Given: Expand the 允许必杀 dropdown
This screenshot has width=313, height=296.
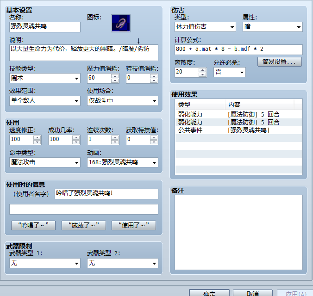Looking at the screenshot, I should click(x=230, y=72).
